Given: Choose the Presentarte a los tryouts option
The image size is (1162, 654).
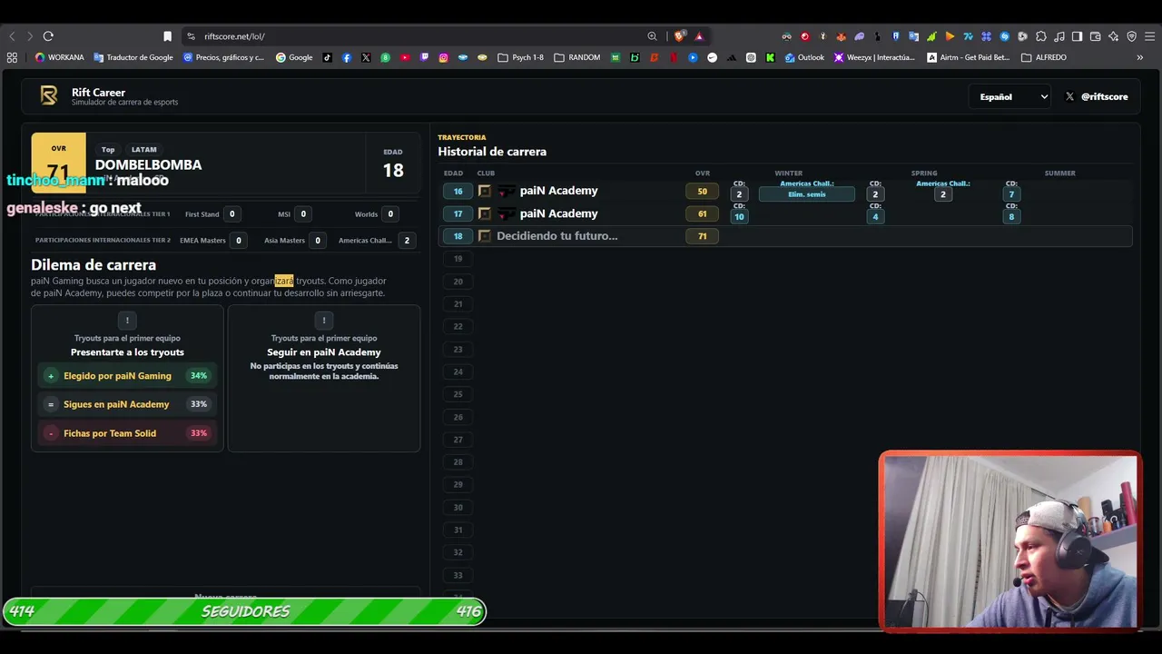Looking at the screenshot, I should (127, 378).
